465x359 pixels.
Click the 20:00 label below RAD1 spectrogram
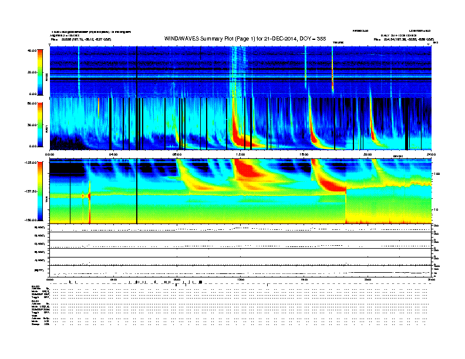[x=368, y=154]
